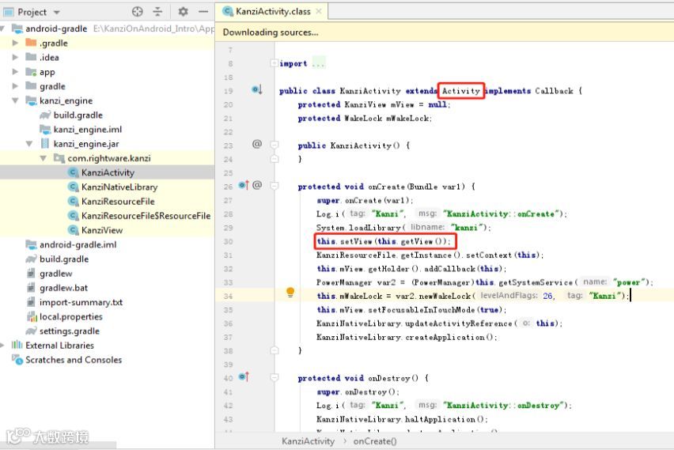Click the Downloading sources notification bar

[x=445, y=32]
